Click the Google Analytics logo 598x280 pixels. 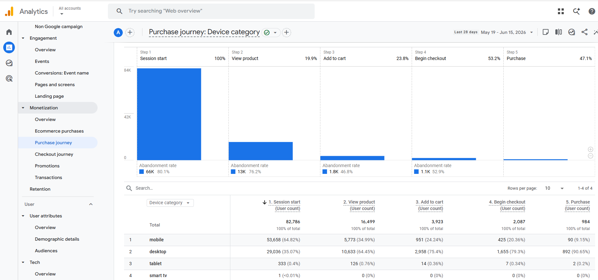9,11
